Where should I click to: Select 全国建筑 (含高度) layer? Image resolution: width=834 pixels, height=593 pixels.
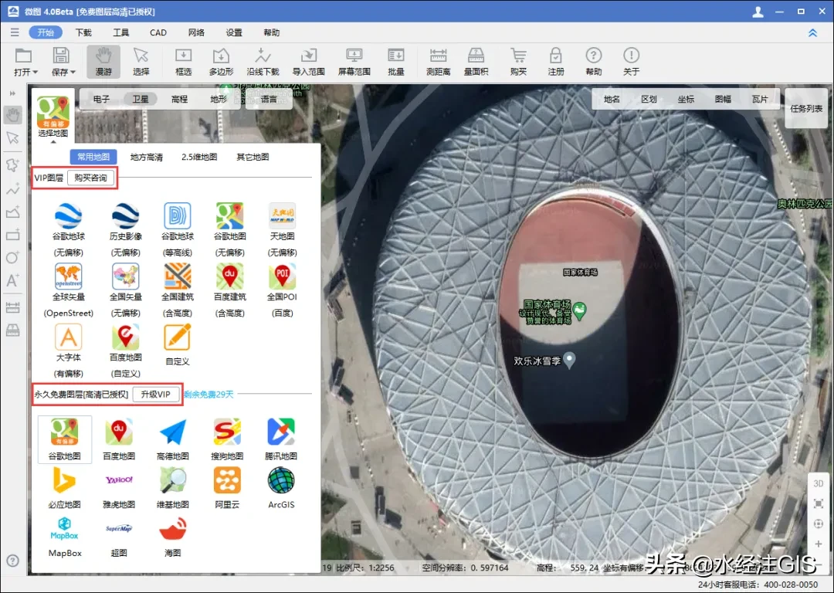(178, 290)
